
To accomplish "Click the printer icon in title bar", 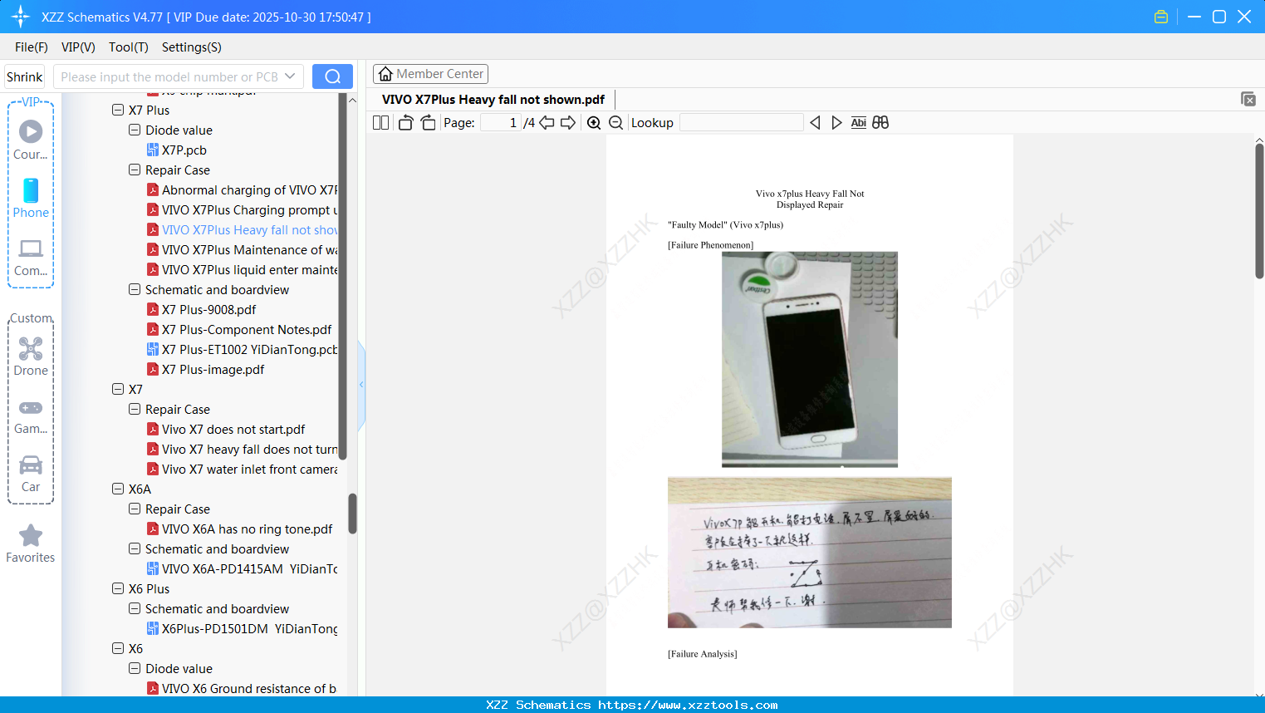I will click(1160, 16).
